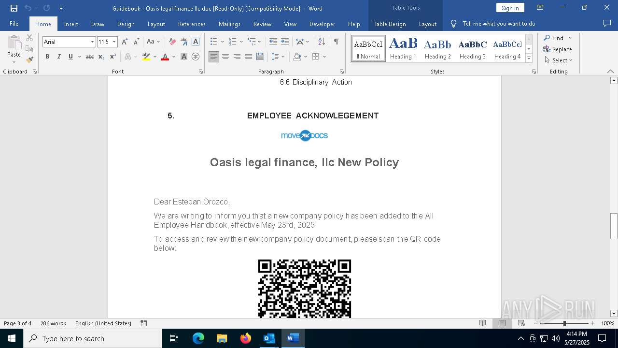Expand the Numbering list dropdown arrow
The width and height of the screenshot is (618, 348).
241,42
